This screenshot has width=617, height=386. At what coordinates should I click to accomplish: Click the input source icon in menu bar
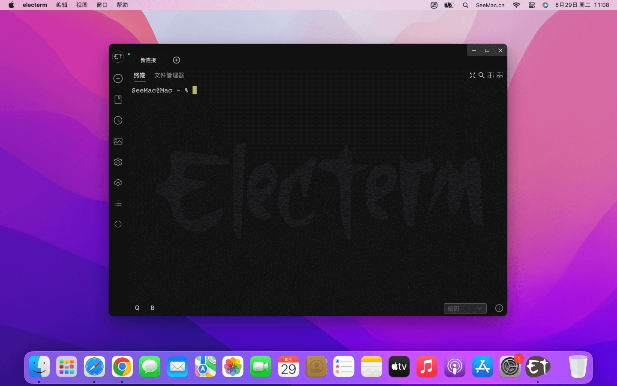click(434, 5)
